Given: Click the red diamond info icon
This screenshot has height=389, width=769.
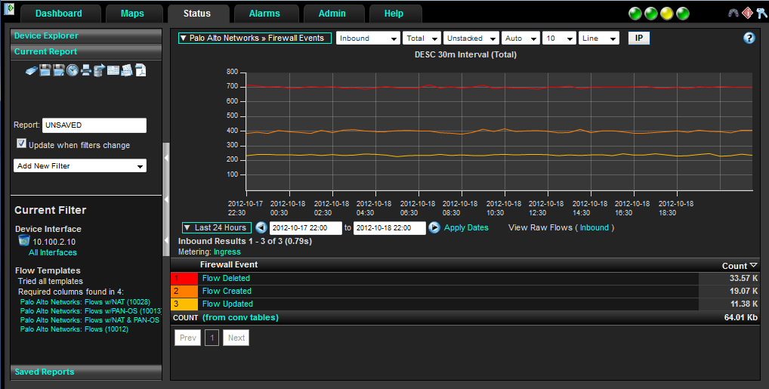Looking at the screenshot, I should (747, 14).
